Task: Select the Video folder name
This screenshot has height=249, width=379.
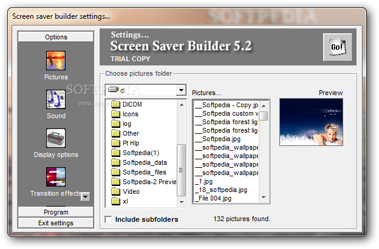Action: pyautogui.click(x=131, y=191)
